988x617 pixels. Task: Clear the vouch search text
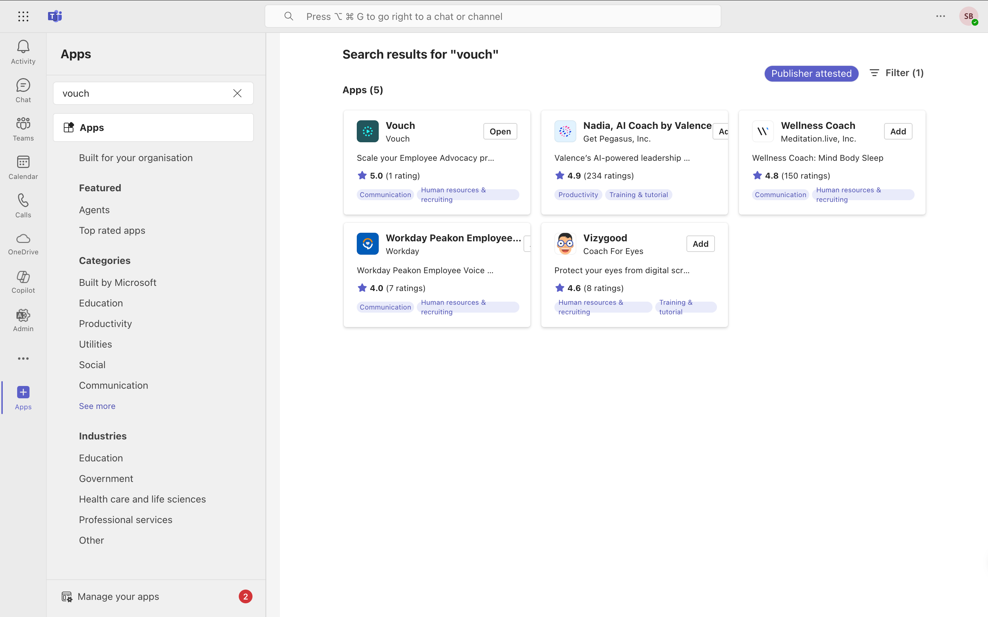237,94
